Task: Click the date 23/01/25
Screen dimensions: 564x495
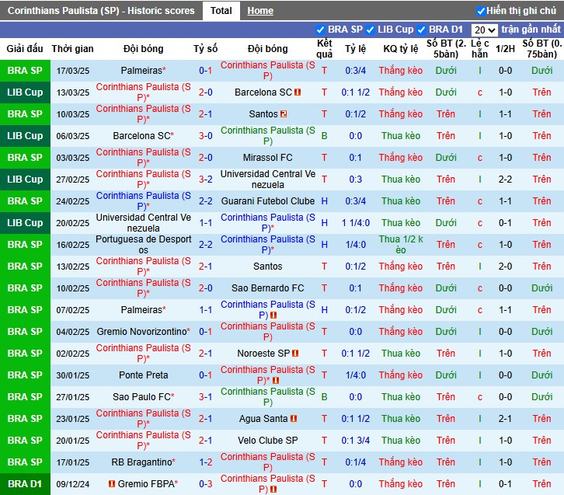Action: pos(73,419)
